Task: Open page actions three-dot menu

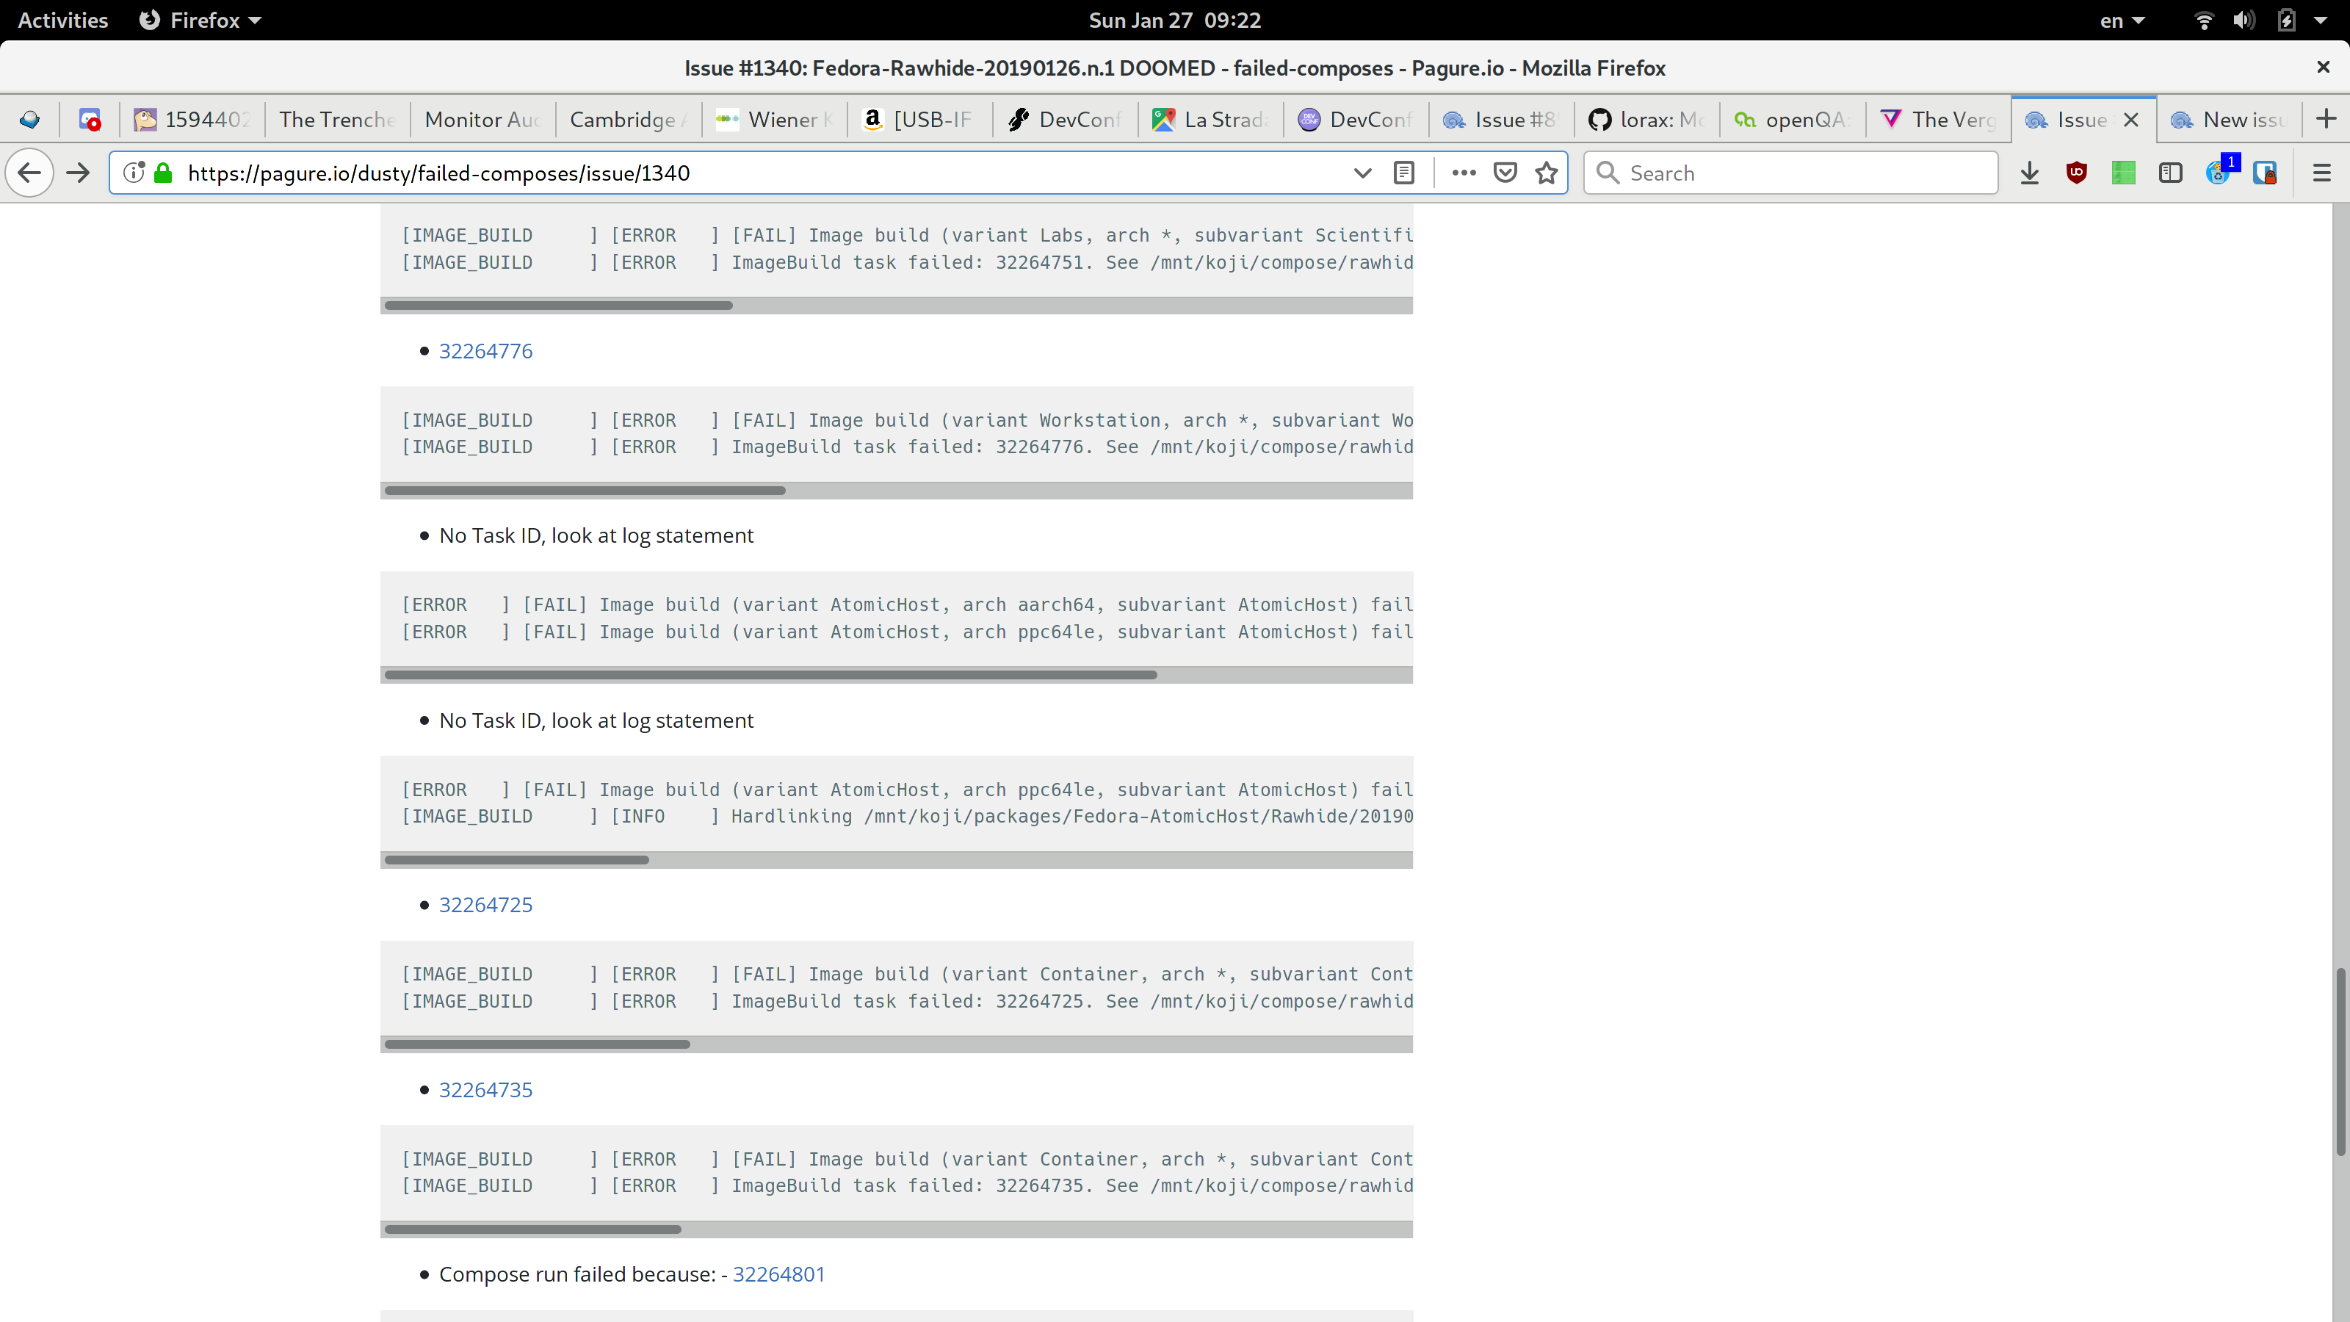Action: point(1464,173)
